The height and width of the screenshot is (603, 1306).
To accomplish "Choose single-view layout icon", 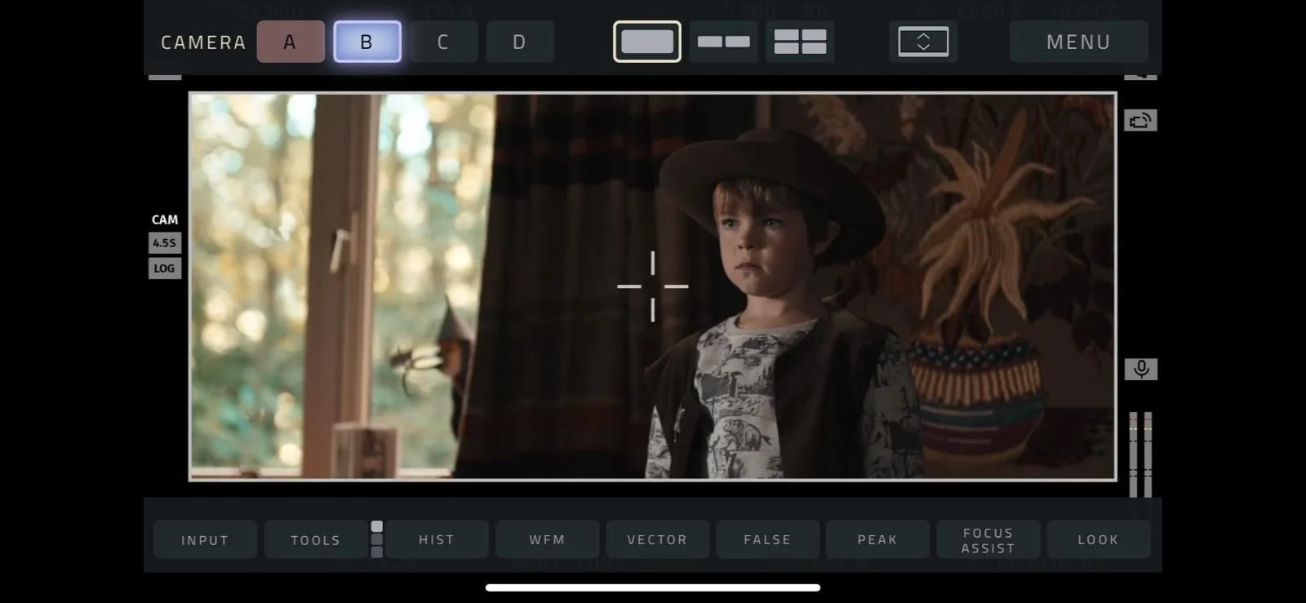I will pyautogui.click(x=647, y=42).
